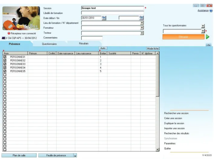214x159 pixels.
Task: Click the Libellé de formation input field
Action: point(113,13)
